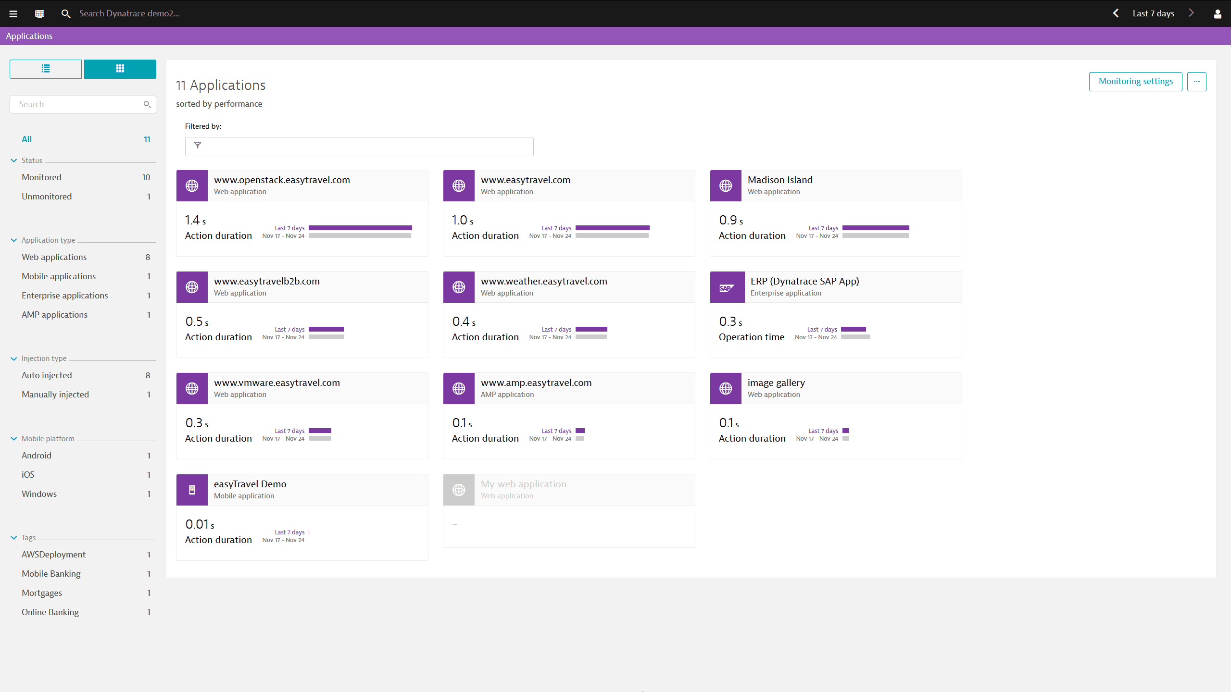1231x692 pixels.
Task: Switch to list view
Action: pyautogui.click(x=46, y=69)
